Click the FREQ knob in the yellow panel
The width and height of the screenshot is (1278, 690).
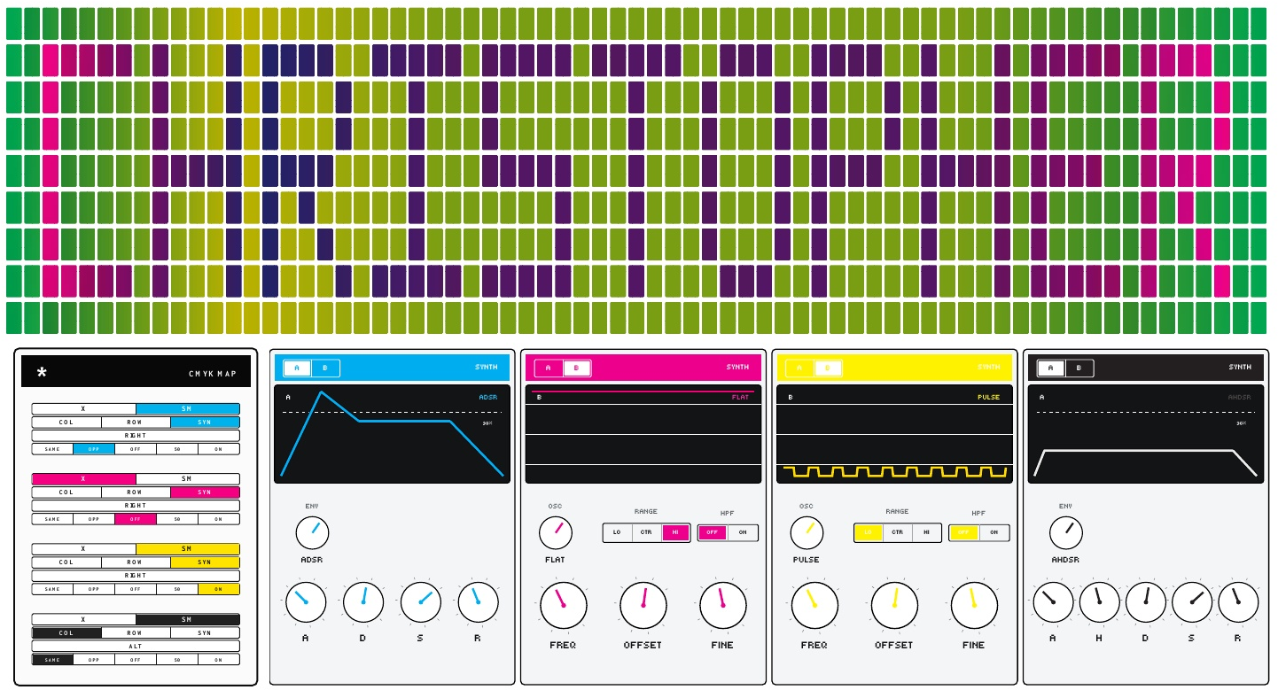(x=814, y=606)
